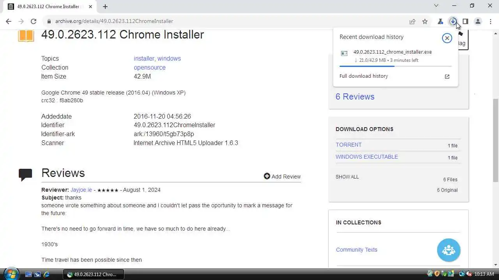Launch Internet Explorer from quick launch
The image size is (499, 280).
tap(46, 274)
